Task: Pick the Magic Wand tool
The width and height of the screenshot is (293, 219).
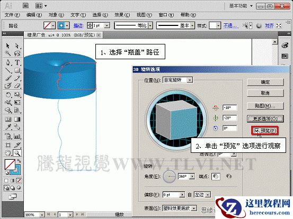Action: coord(7,53)
